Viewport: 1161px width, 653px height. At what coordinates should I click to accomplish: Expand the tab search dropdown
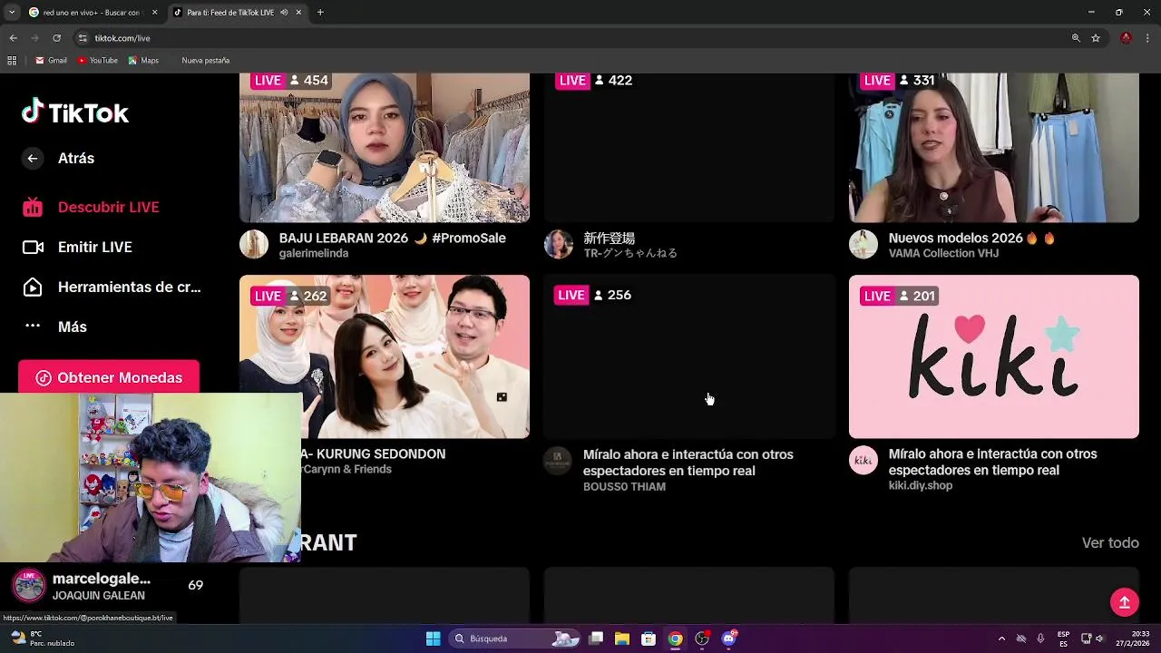coord(12,13)
